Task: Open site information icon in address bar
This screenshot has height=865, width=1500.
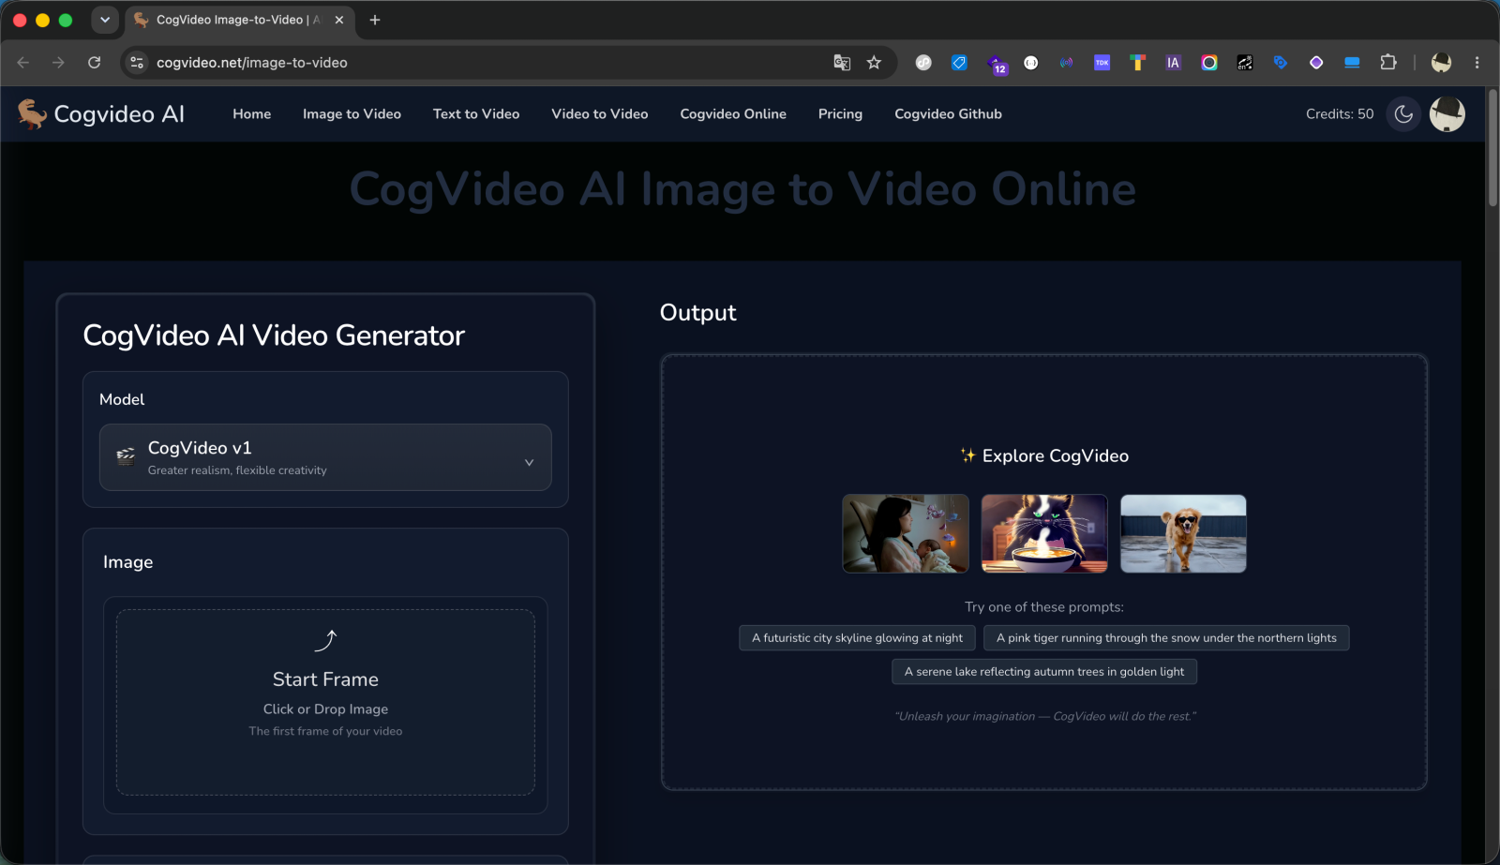Action: coord(137,63)
